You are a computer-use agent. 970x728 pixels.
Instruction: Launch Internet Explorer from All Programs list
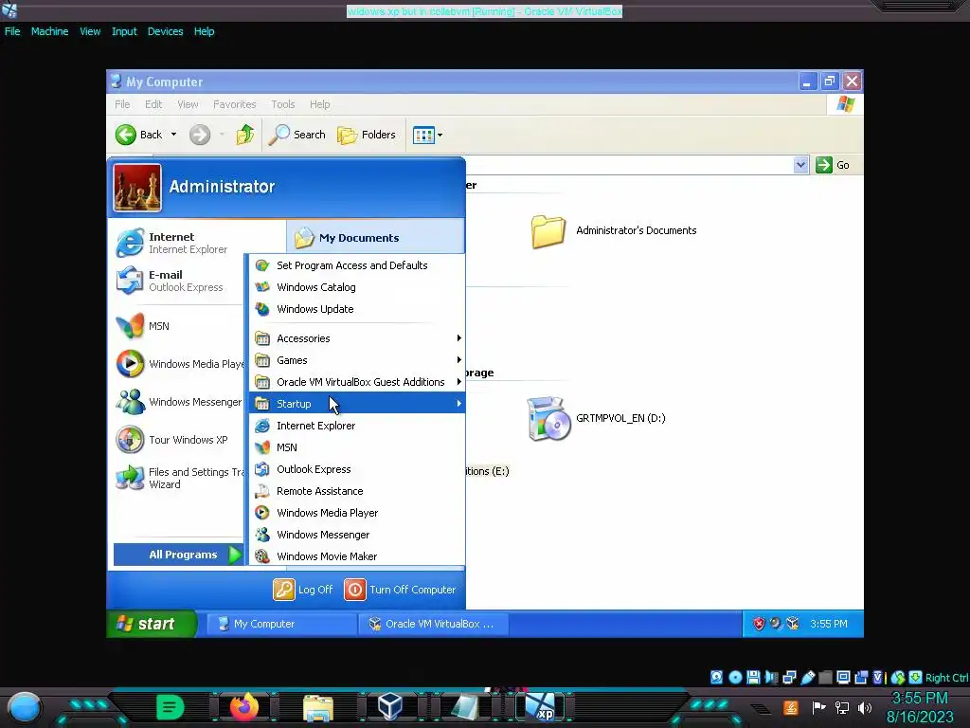pos(357,426)
